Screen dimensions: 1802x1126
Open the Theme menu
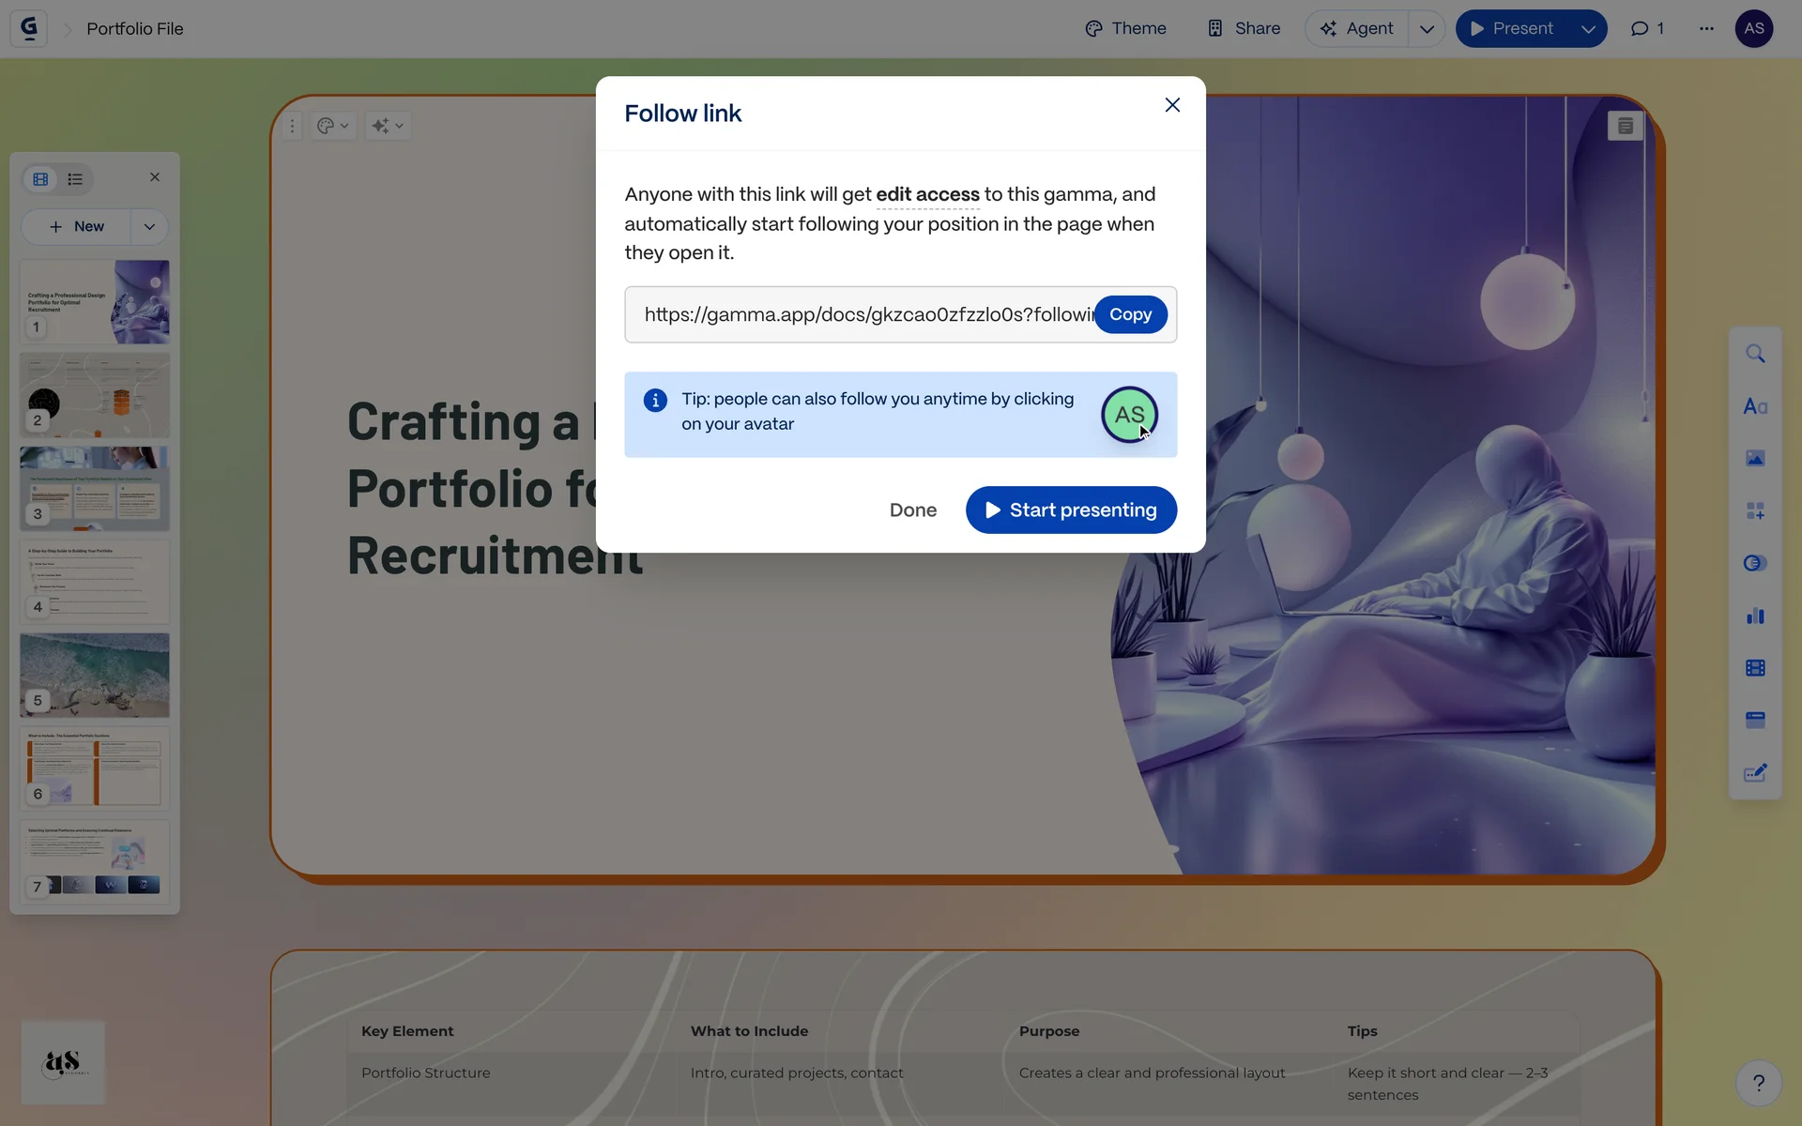click(x=1125, y=28)
